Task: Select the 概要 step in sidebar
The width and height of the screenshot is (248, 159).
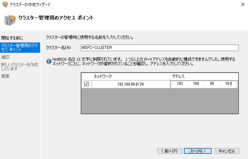Action: pos(5,76)
